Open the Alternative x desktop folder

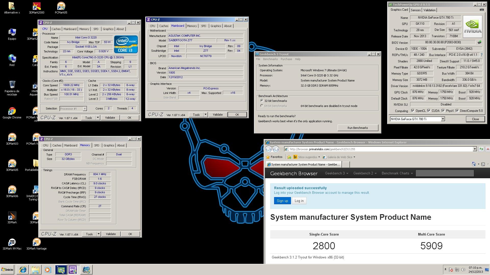(12, 8)
